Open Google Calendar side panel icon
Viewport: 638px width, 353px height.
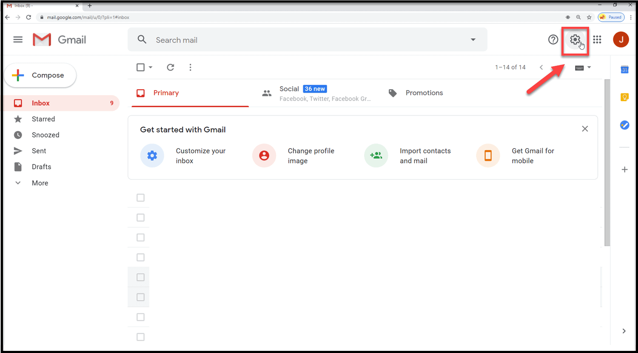click(624, 69)
